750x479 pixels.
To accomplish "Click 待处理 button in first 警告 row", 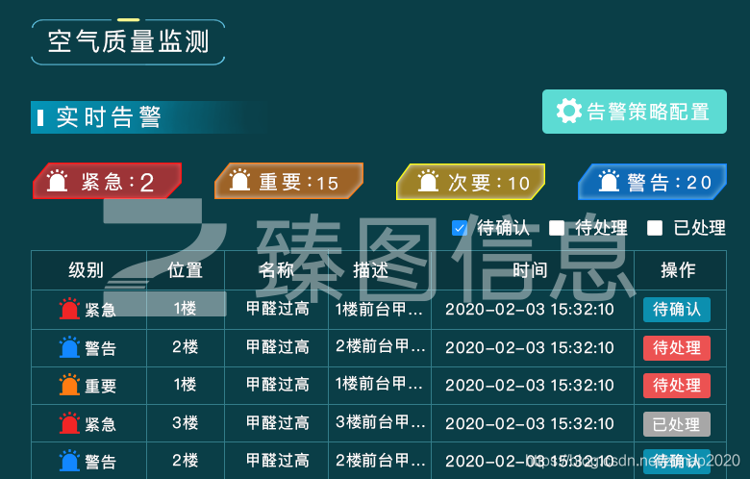I will point(677,347).
